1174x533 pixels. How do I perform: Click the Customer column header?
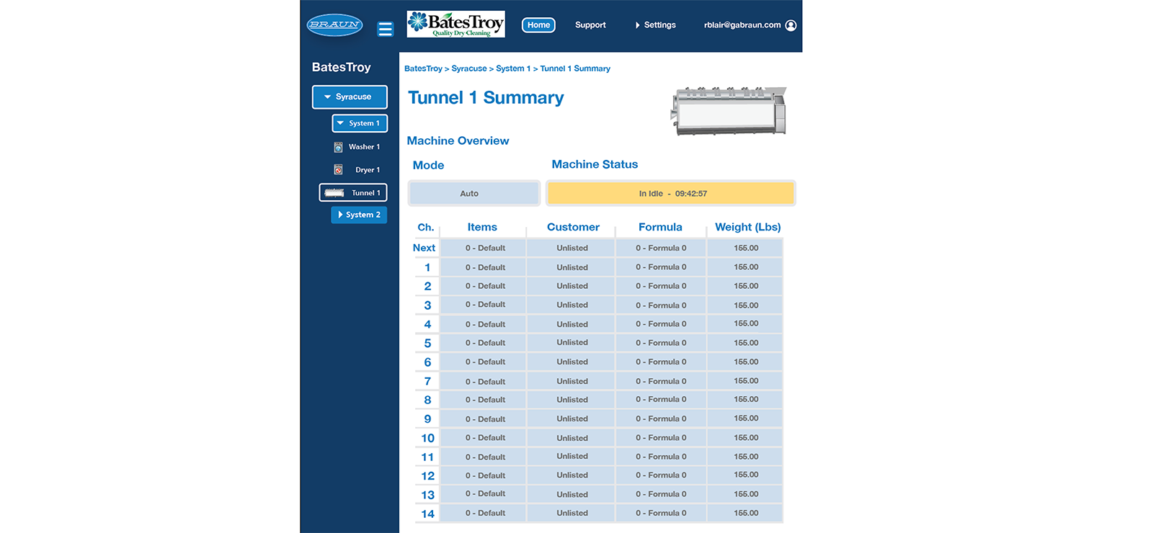tap(573, 227)
